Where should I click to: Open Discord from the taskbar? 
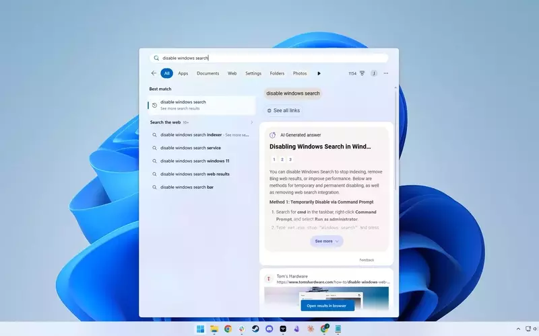(269, 329)
